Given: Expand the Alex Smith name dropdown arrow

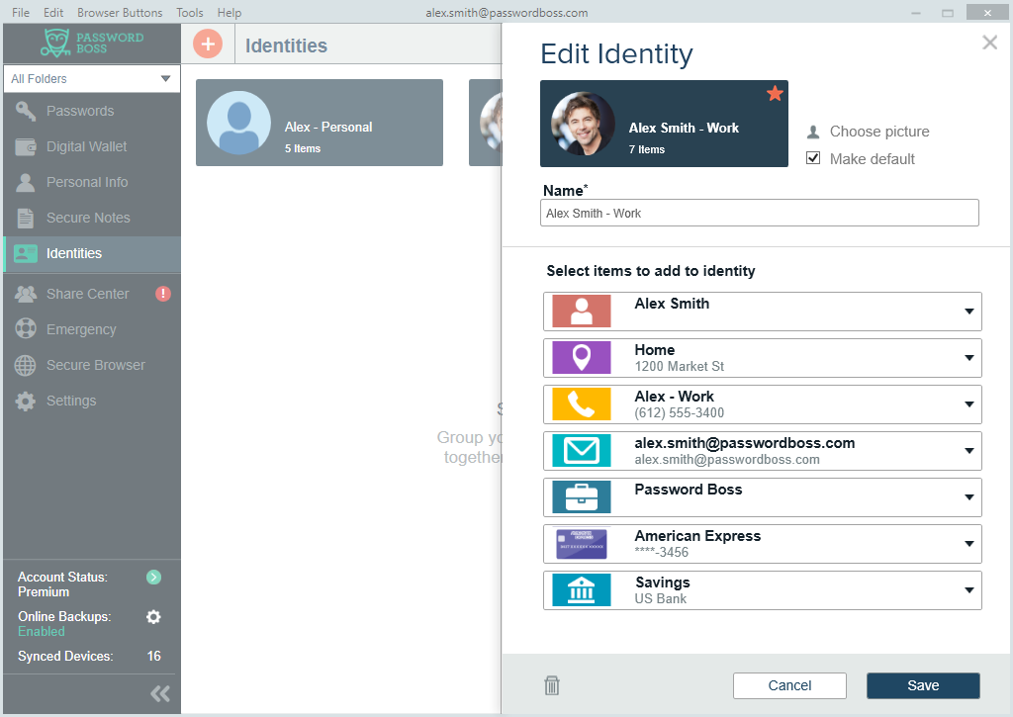Looking at the screenshot, I should 969,312.
